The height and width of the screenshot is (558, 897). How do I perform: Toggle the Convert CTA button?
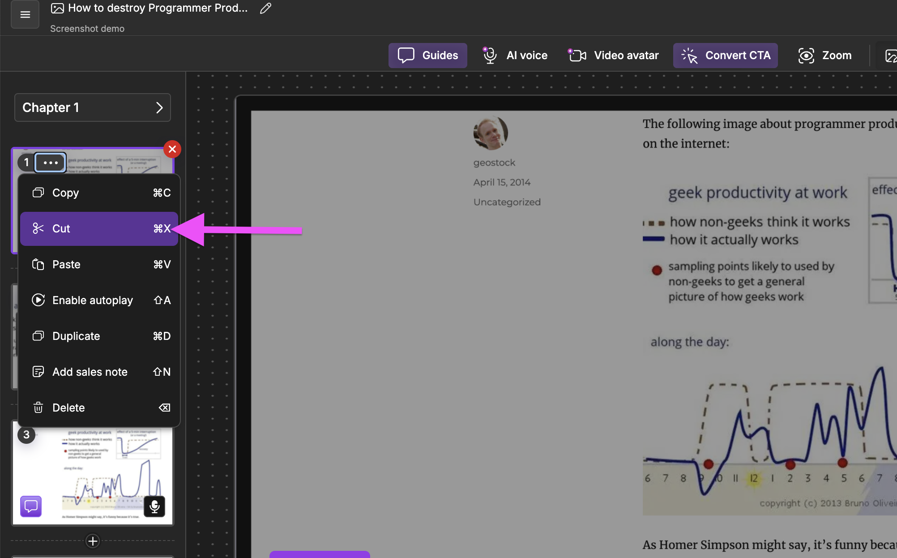click(x=726, y=56)
